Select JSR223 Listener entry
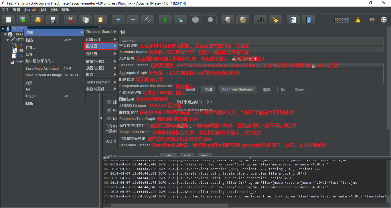 pos(133,106)
